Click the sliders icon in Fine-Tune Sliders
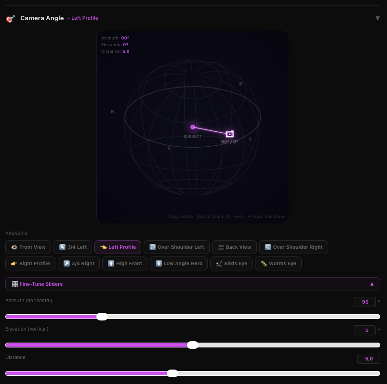Viewport: 387px width, 384px height. [x=15, y=284]
